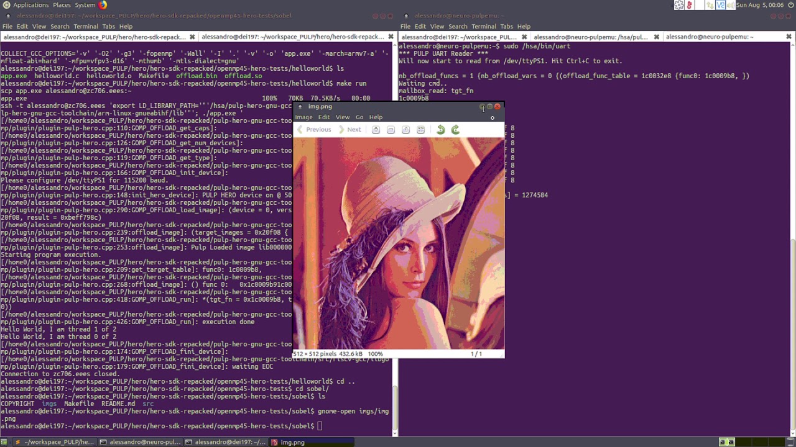Image resolution: width=796 pixels, height=447 pixels.
Task: Open the date and time clock
Action: 760,5
